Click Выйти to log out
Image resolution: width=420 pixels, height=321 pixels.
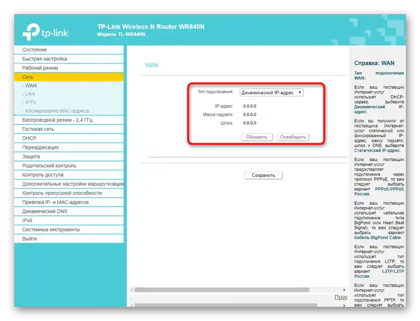69,238
